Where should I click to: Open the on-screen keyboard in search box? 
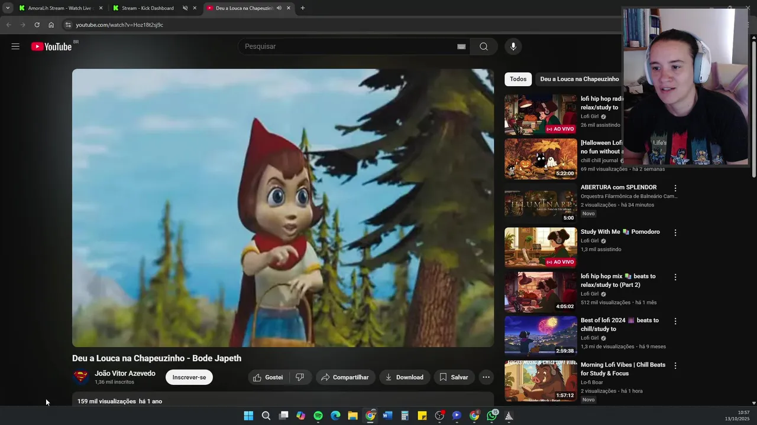[461, 47]
